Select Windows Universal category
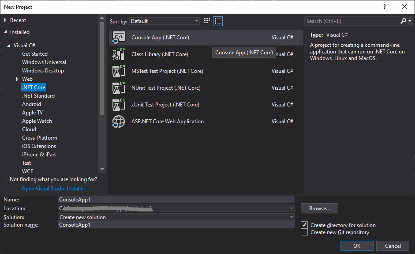Screen dimensions: 415x254 [44, 62]
